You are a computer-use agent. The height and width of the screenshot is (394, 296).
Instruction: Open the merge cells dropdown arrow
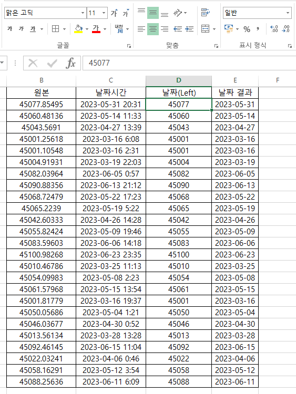(215, 29)
